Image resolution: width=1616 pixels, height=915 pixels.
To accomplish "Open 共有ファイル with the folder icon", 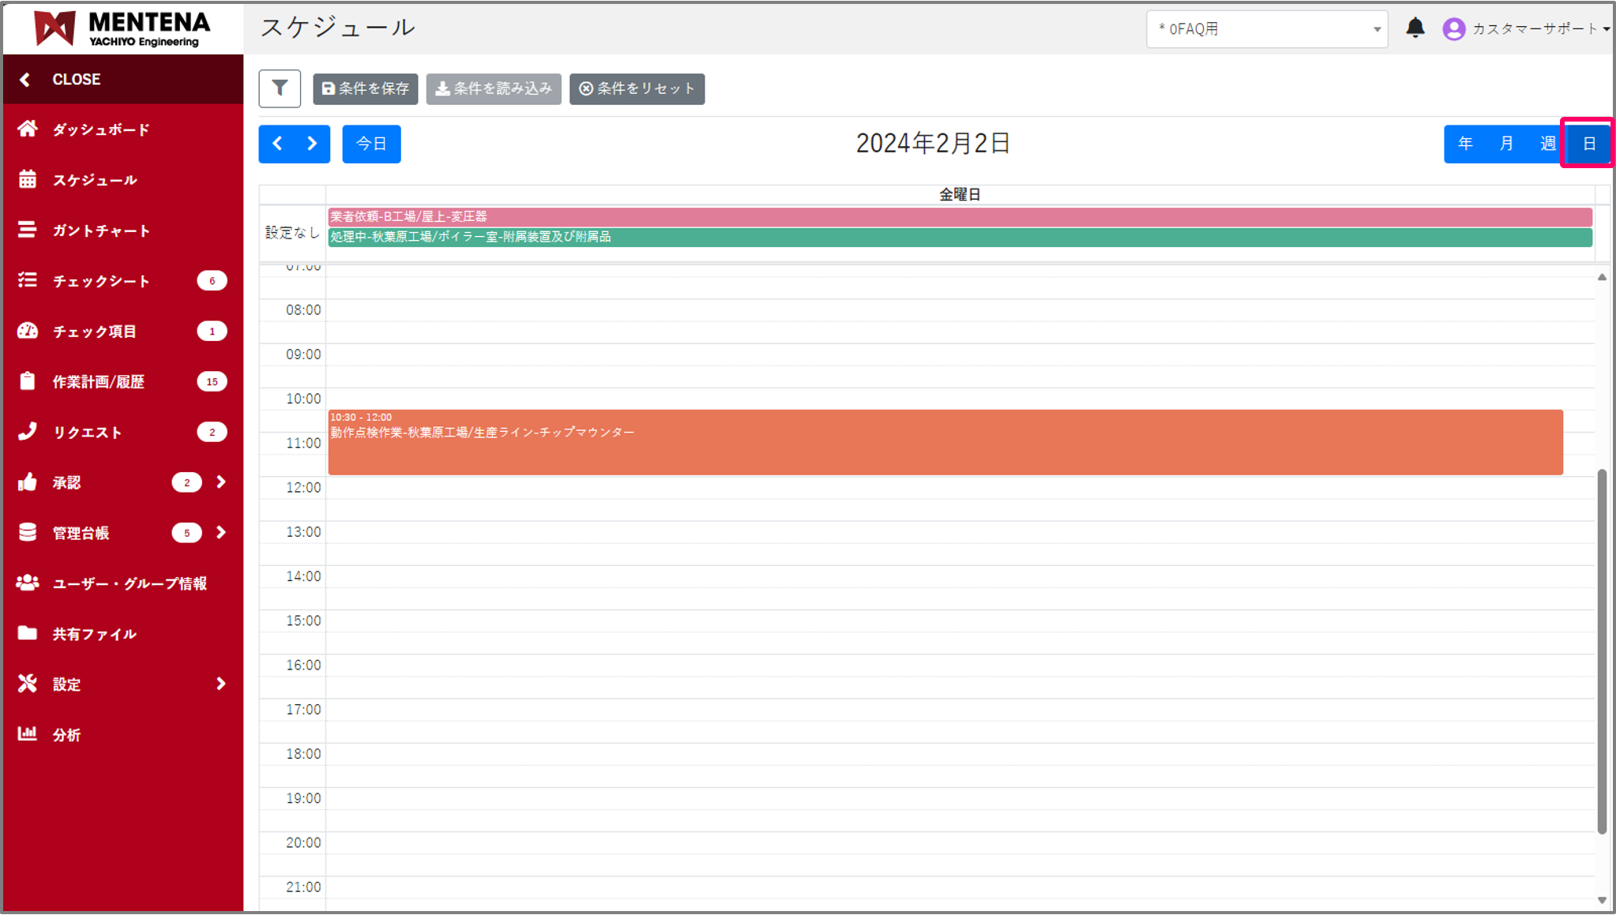I will (x=28, y=633).
